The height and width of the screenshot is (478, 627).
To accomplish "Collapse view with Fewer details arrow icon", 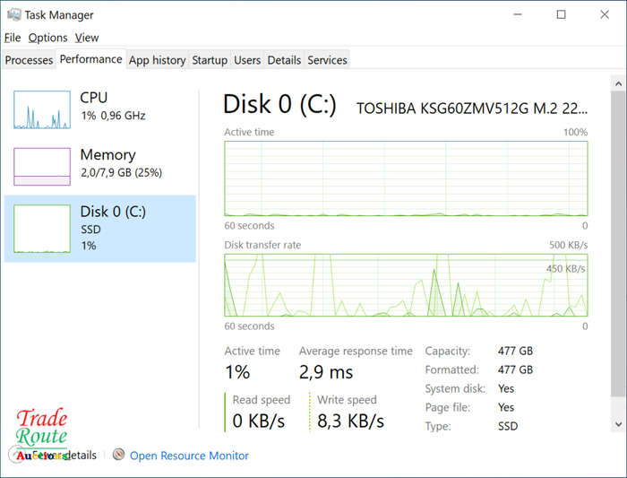I will [16, 456].
